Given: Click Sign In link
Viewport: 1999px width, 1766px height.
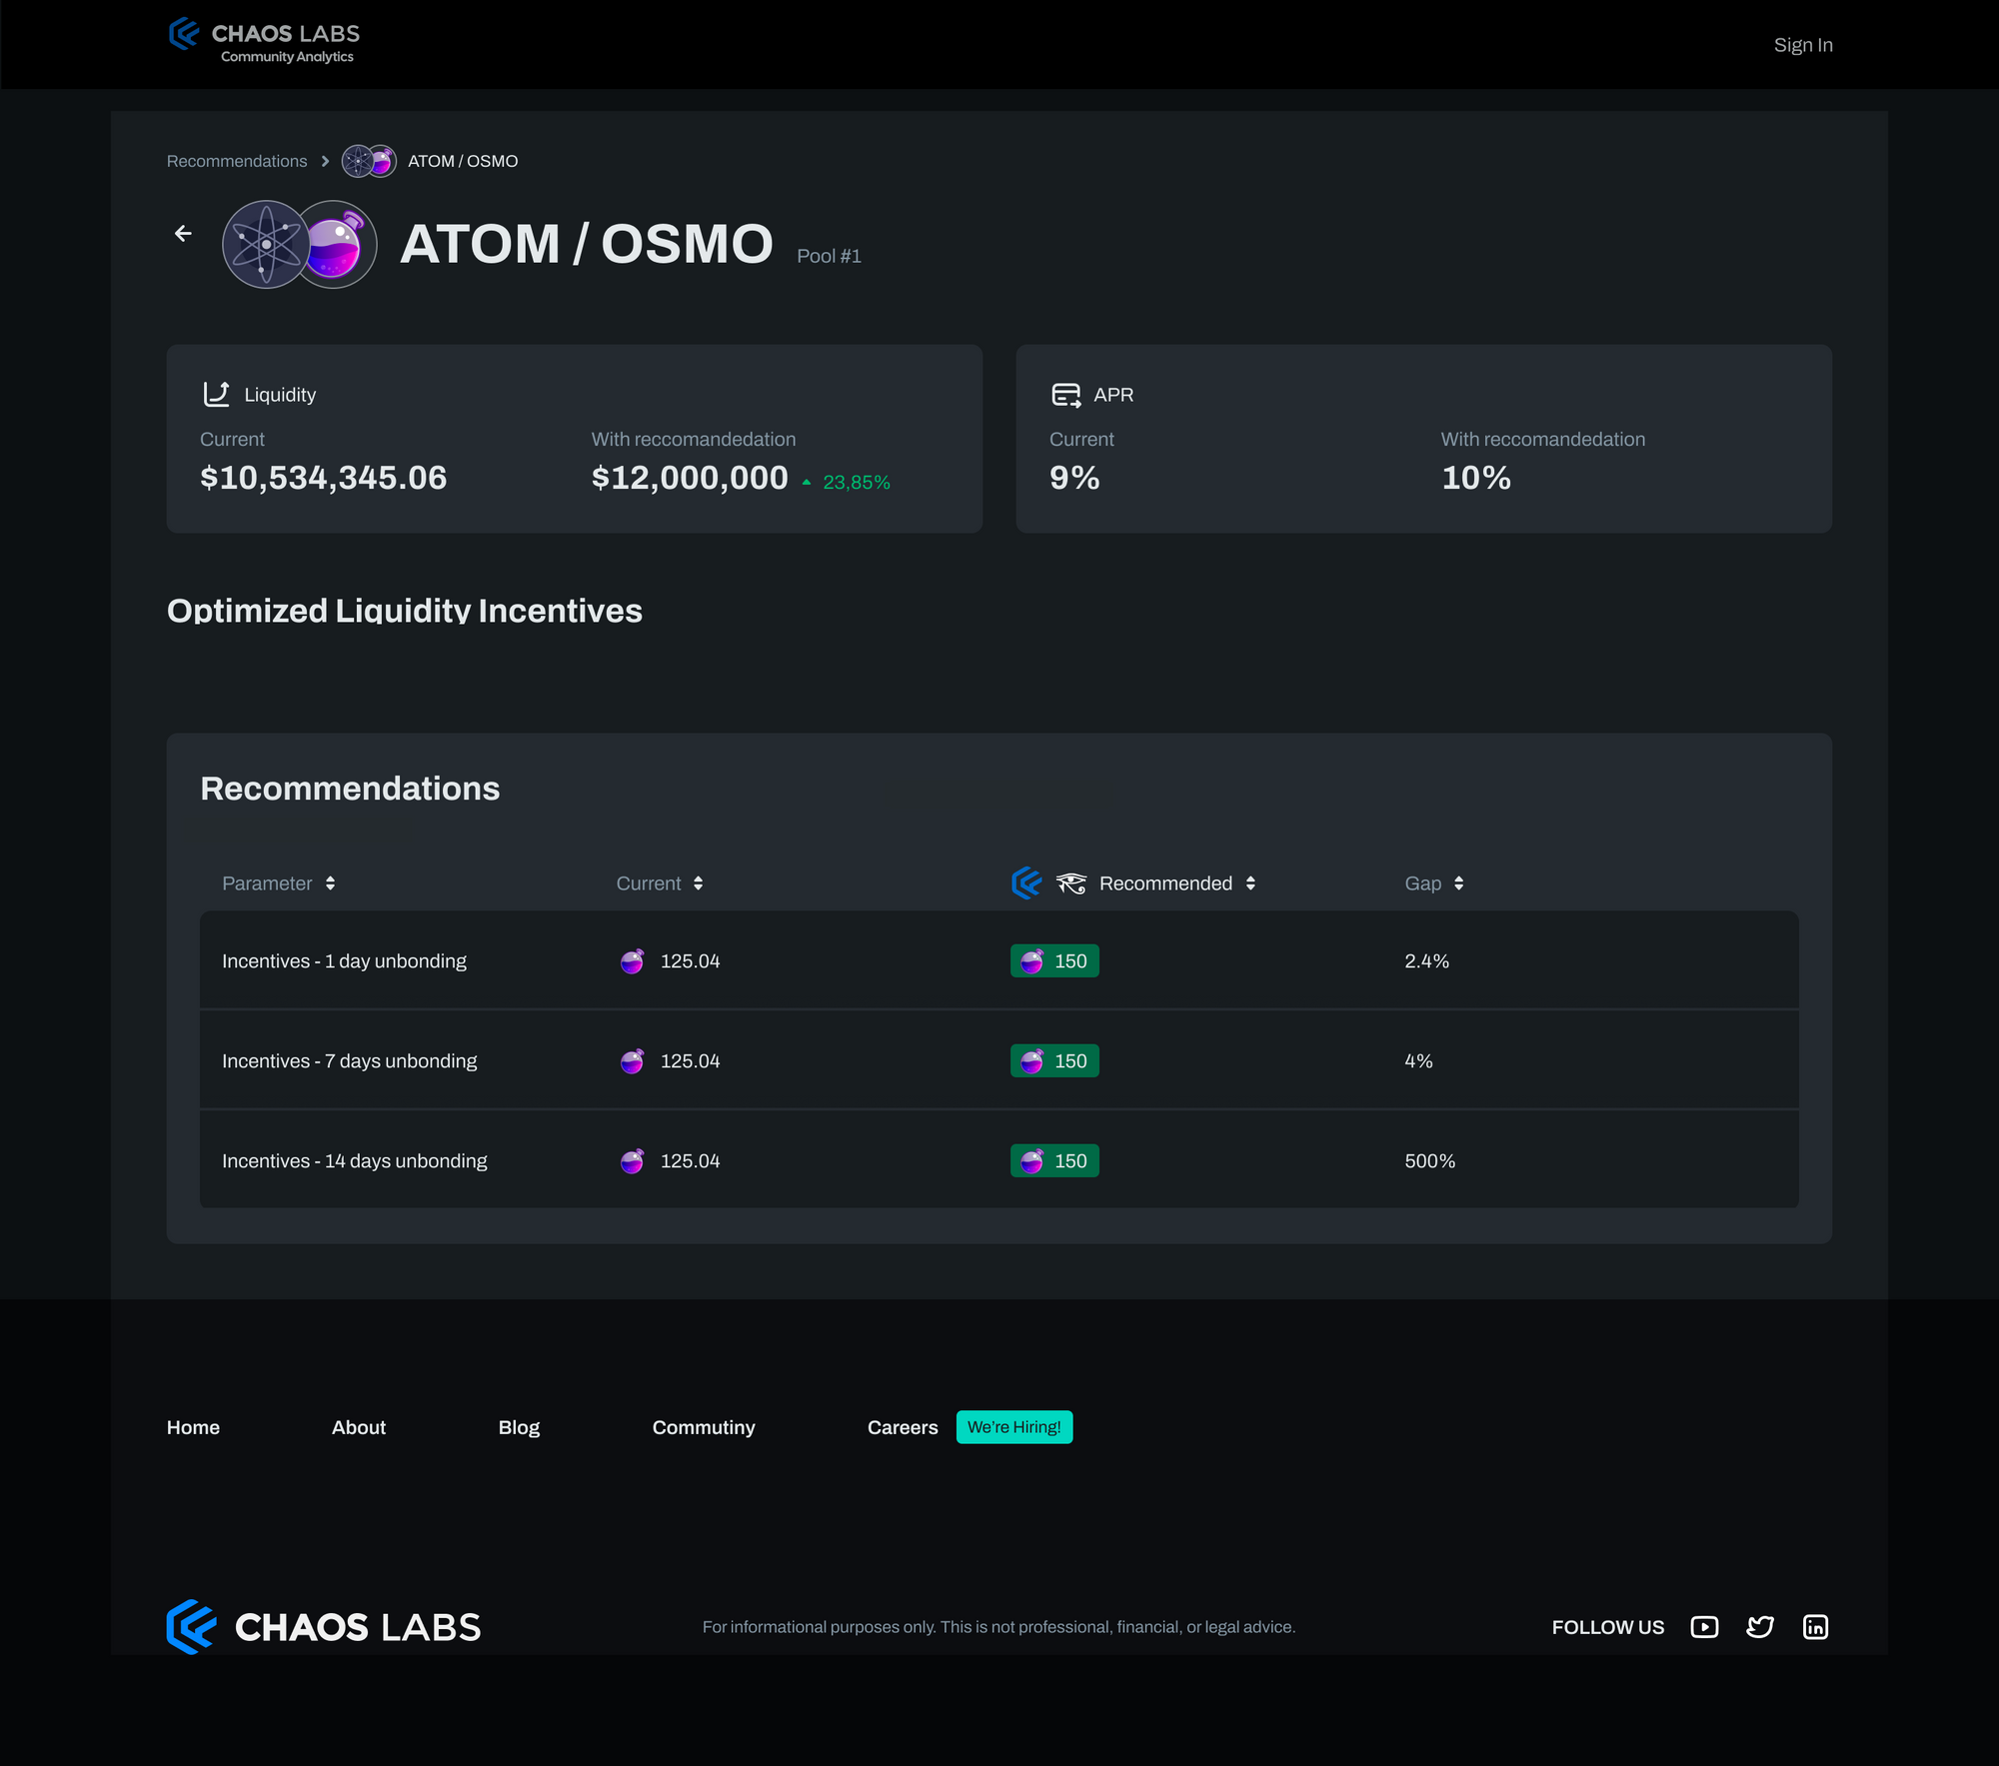Looking at the screenshot, I should pos(1802,45).
